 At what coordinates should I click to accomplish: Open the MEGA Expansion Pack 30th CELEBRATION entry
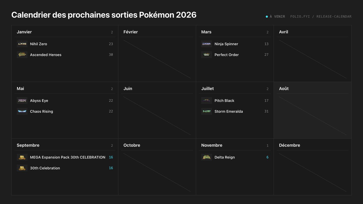tap(65, 157)
